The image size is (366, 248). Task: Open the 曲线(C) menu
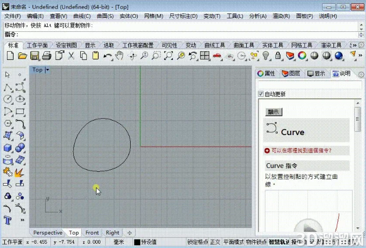point(82,16)
